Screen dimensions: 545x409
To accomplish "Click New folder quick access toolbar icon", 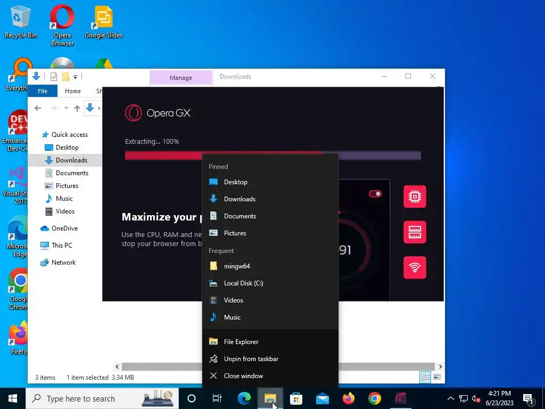I will [65, 77].
